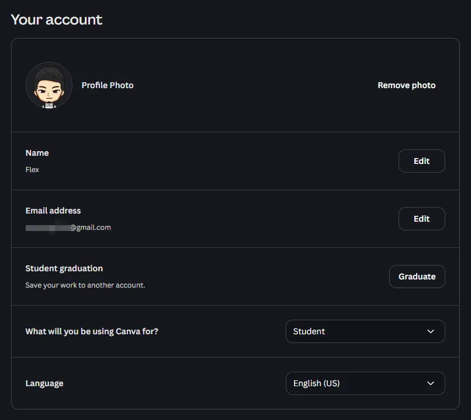This screenshot has width=471, height=420.
Task: Click the What will you be using Canva for label
Action: click(92, 331)
